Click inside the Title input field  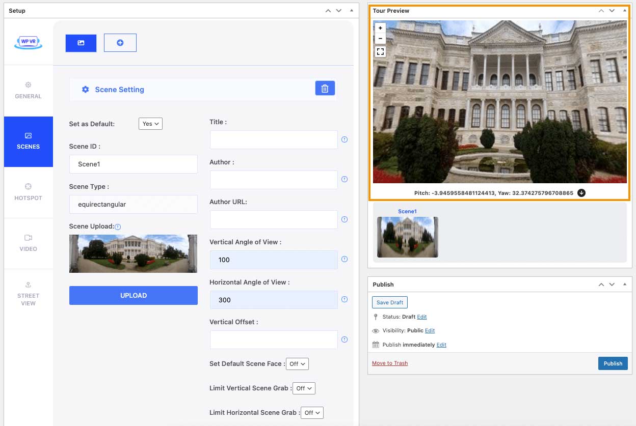(x=273, y=139)
